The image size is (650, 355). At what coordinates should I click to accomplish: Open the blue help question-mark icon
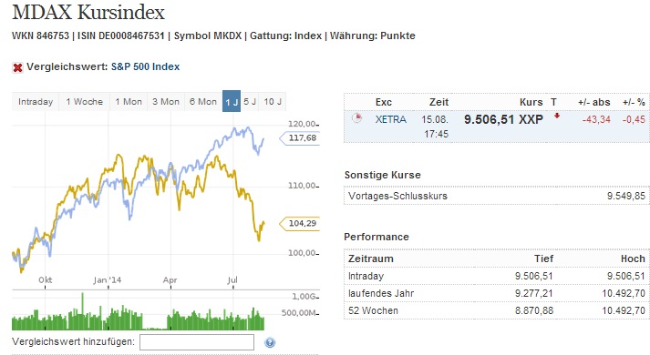pyautogui.click(x=270, y=342)
